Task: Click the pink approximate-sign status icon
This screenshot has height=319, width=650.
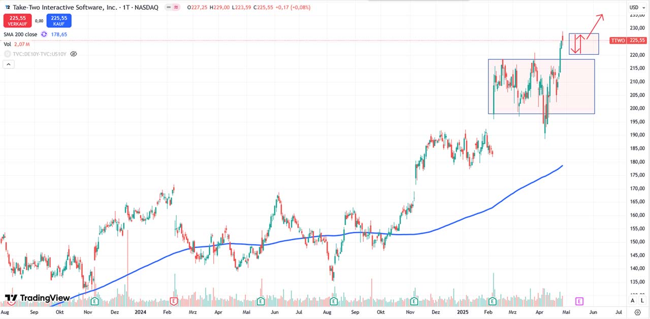Action: click(x=176, y=8)
